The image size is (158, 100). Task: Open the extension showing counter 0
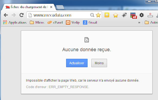click(150, 15)
